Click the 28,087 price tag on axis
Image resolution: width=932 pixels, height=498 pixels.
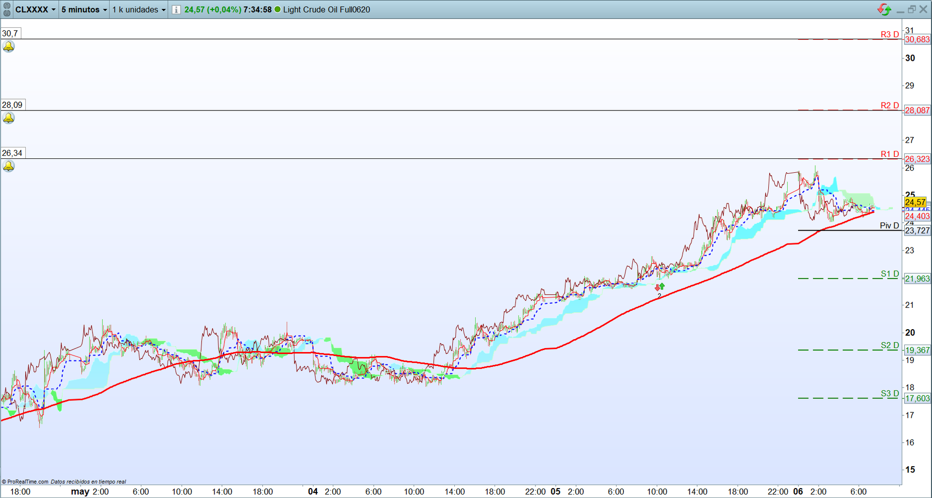[917, 110]
